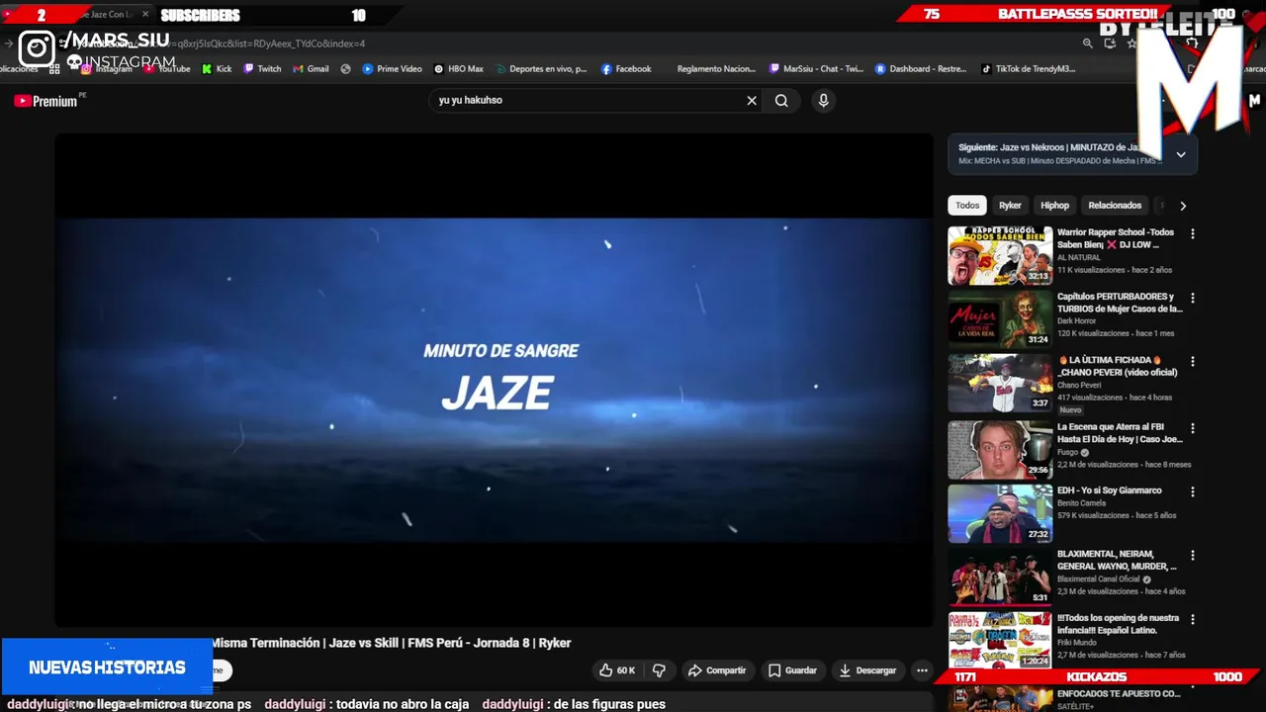Open options menu for opening infancia video
This screenshot has width=1266, height=712.
click(x=1192, y=620)
